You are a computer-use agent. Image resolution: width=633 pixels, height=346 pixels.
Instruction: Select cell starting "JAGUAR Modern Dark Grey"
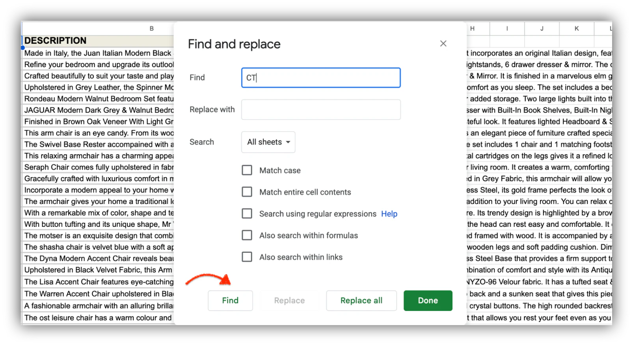[x=98, y=110]
